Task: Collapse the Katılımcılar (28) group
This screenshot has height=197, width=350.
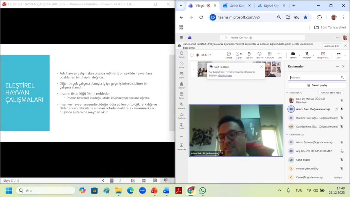Action: 287,134
